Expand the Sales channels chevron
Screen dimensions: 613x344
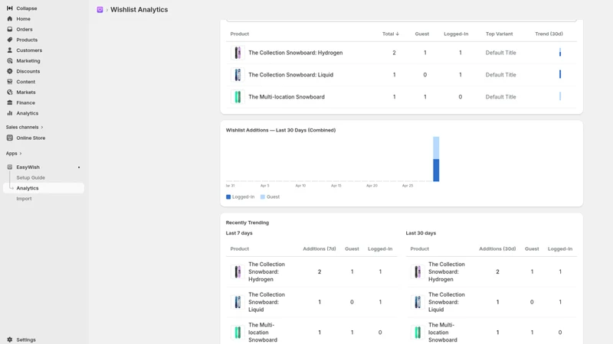[x=42, y=127]
